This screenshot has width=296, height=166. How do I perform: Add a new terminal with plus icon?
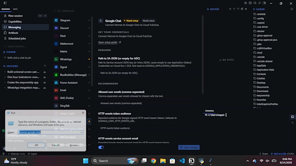point(293,123)
